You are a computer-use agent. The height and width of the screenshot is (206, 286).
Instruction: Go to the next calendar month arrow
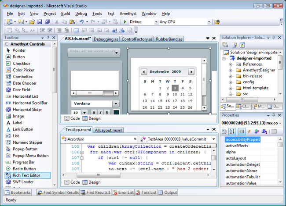(191, 71)
